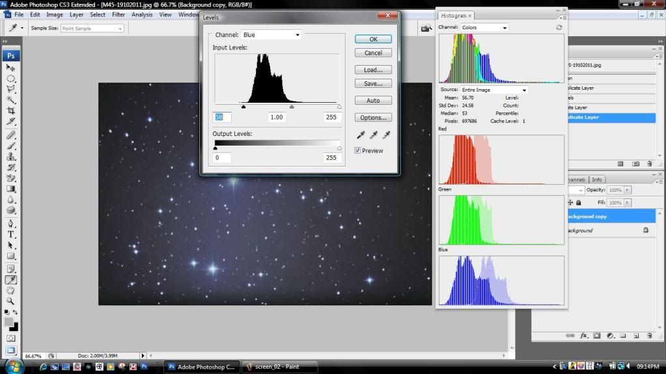Toggle lock all icon in Layers panel
This screenshot has height=374, width=666.
tap(579, 203)
